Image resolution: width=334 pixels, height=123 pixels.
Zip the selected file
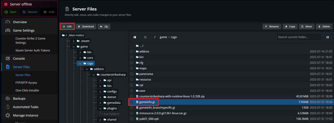tap(104, 27)
